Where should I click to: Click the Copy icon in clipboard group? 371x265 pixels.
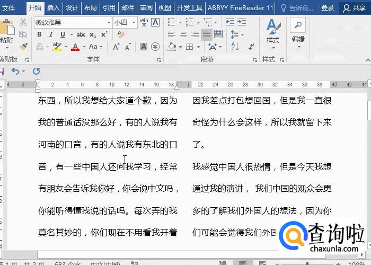coord(23,34)
